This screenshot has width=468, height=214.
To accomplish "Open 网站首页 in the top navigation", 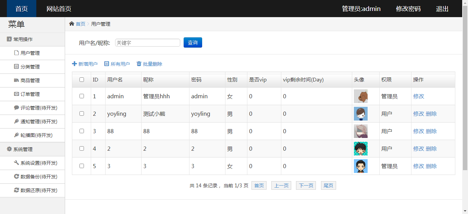I will click(59, 9).
